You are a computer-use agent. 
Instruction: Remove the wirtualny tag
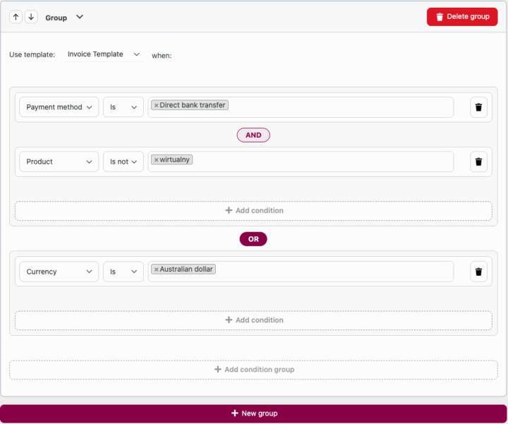(156, 160)
